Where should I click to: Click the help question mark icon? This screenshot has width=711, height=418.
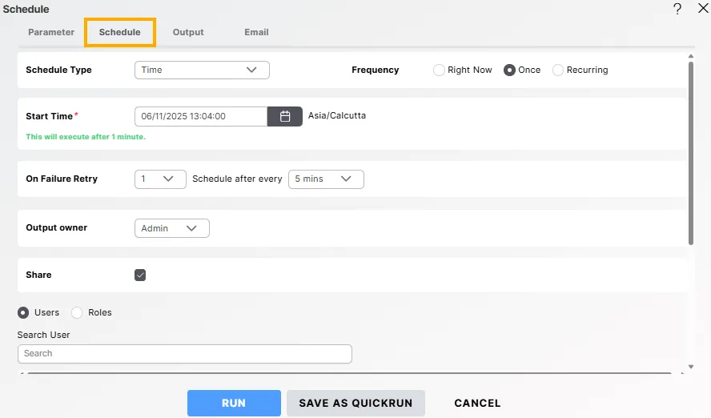pyautogui.click(x=677, y=9)
